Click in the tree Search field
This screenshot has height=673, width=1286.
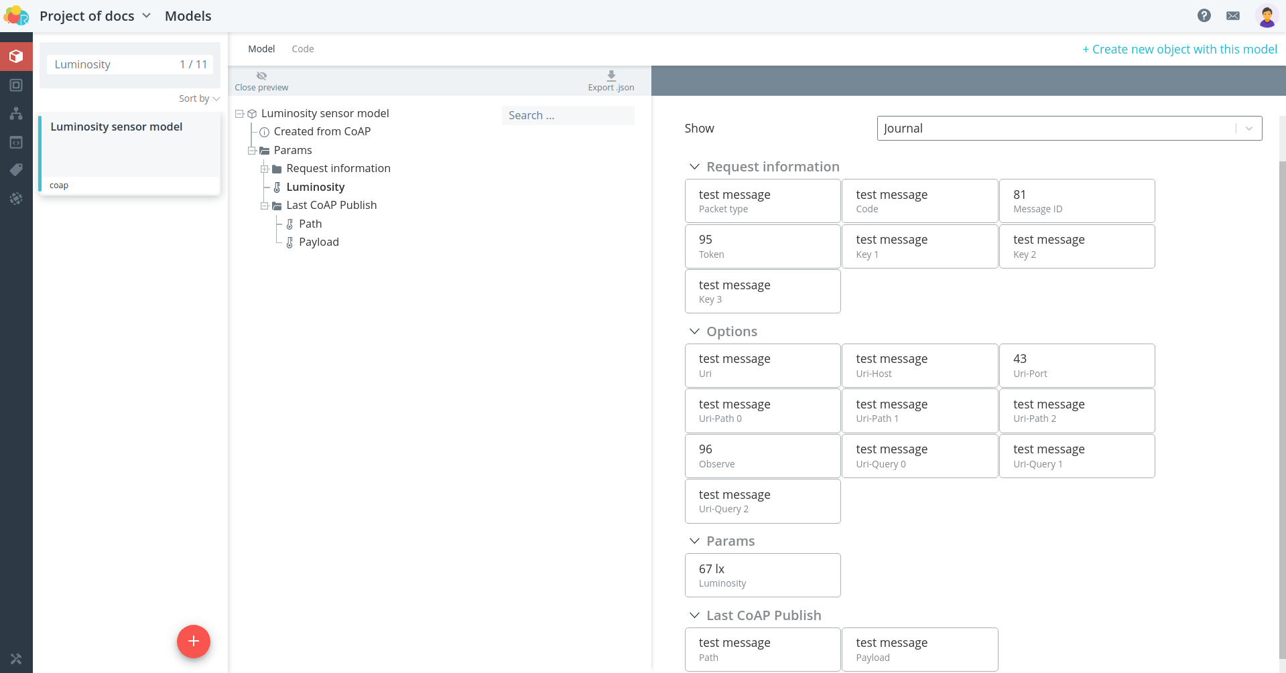pos(568,115)
